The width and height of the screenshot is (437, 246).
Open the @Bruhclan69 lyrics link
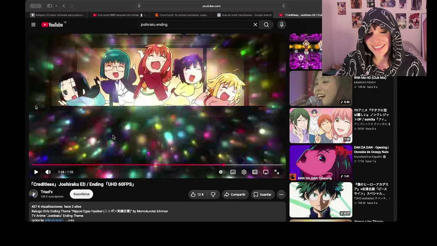(54, 220)
